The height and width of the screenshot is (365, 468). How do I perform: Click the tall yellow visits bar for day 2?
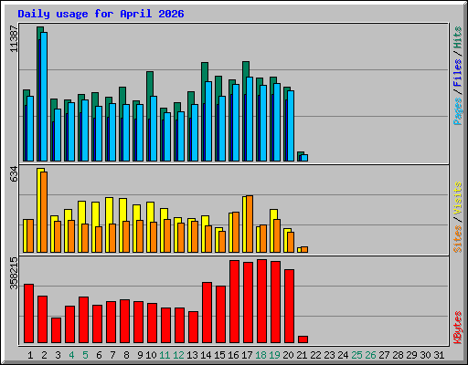click(x=38, y=210)
